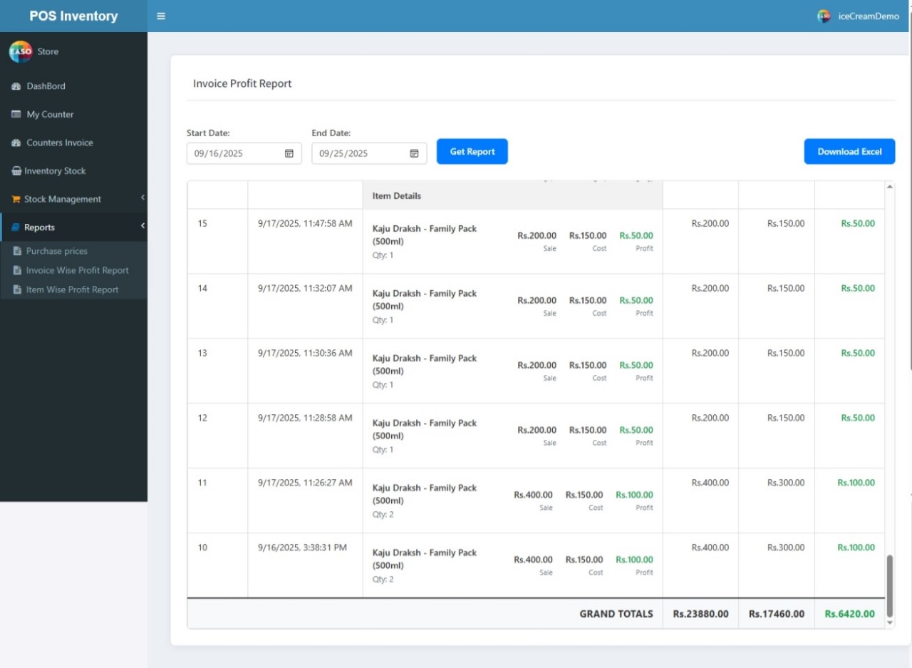Toggle the hamburger sidebar menu icon
This screenshot has width=912, height=668.
coord(161,16)
